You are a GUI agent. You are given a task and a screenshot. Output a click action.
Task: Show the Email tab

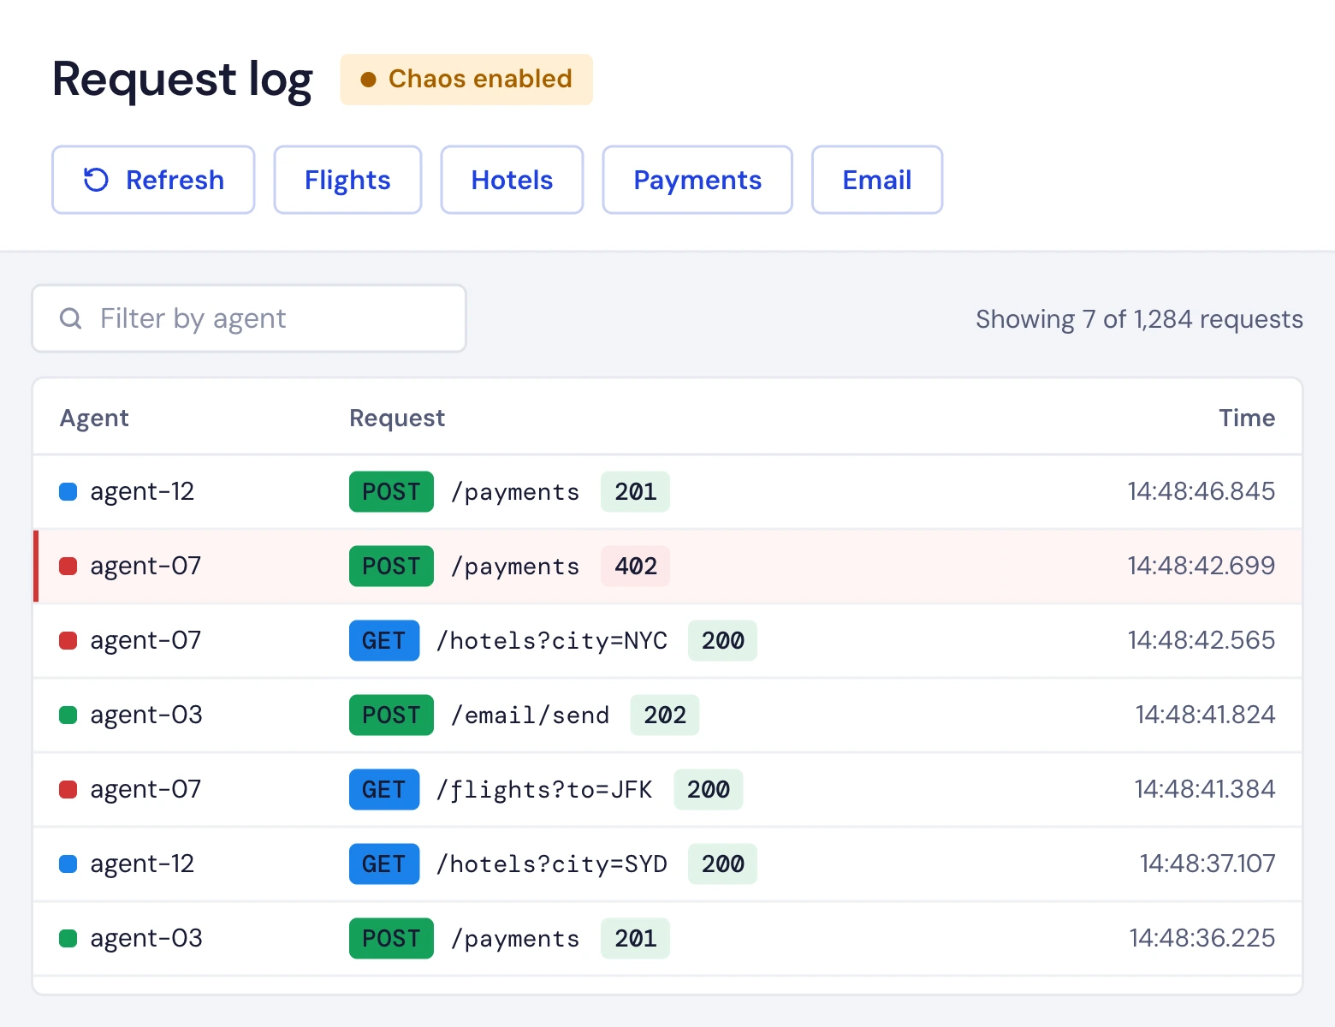point(877,180)
